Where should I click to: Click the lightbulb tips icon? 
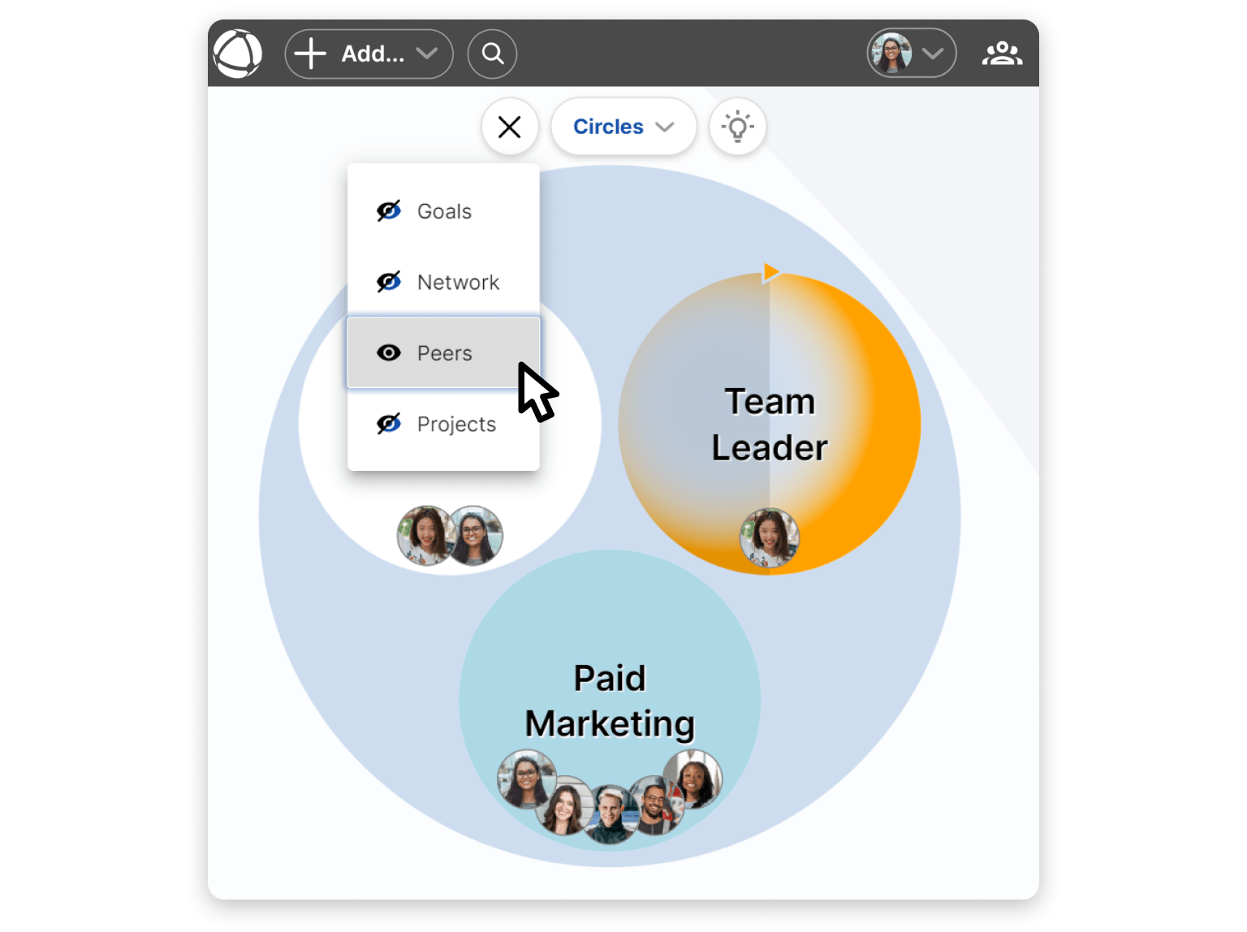737,127
